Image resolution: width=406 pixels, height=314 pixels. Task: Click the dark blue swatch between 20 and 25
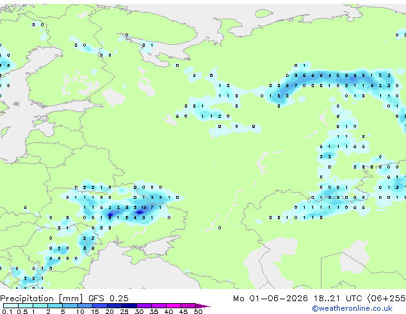[115, 306]
